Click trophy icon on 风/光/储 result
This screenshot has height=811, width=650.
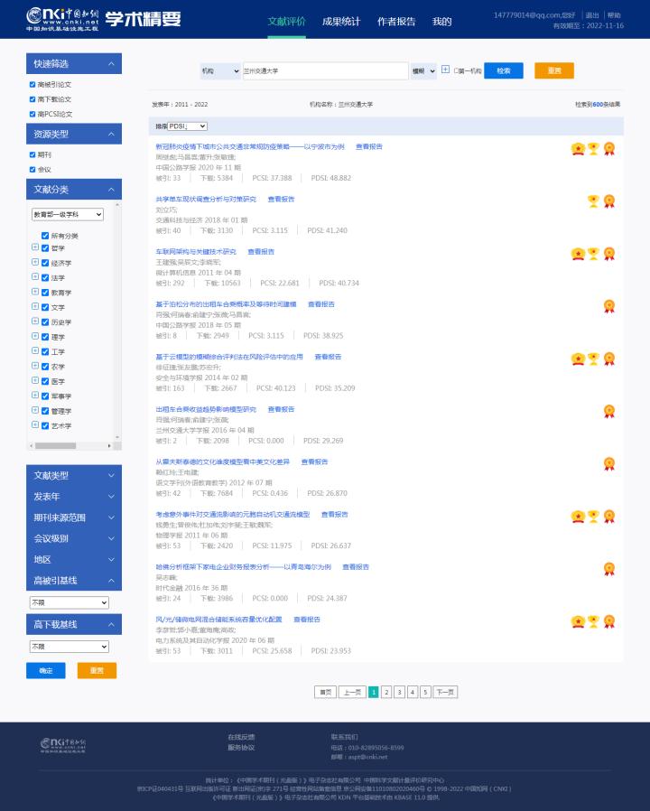coord(593,621)
